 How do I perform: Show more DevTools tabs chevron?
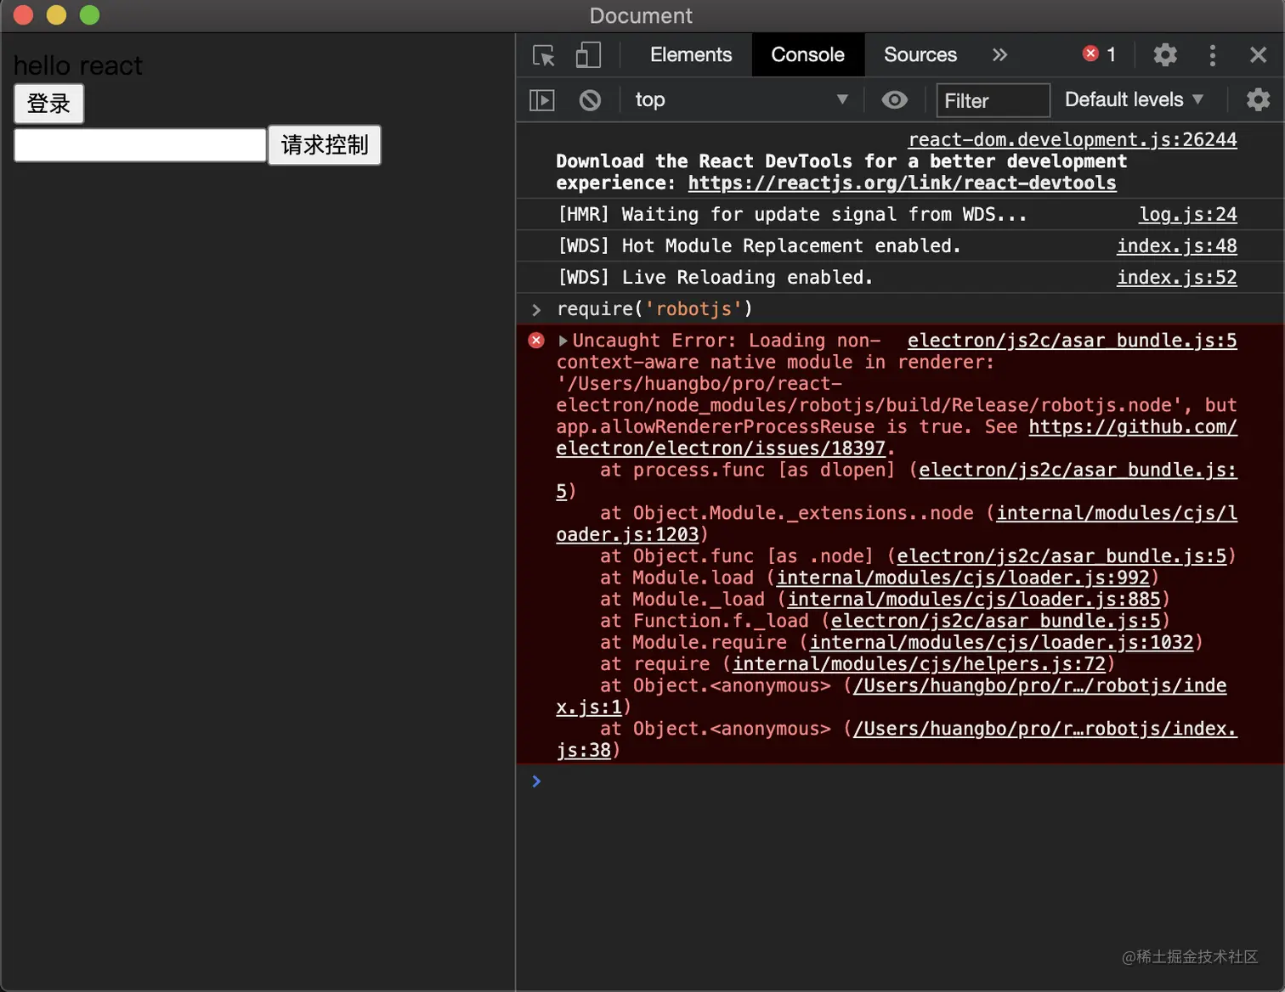point(1000,55)
